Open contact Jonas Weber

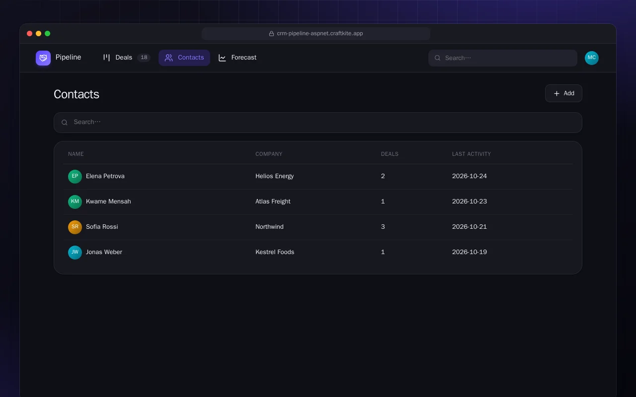point(104,252)
